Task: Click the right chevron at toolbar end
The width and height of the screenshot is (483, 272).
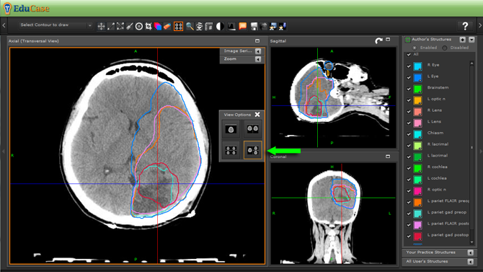Action: point(480,26)
